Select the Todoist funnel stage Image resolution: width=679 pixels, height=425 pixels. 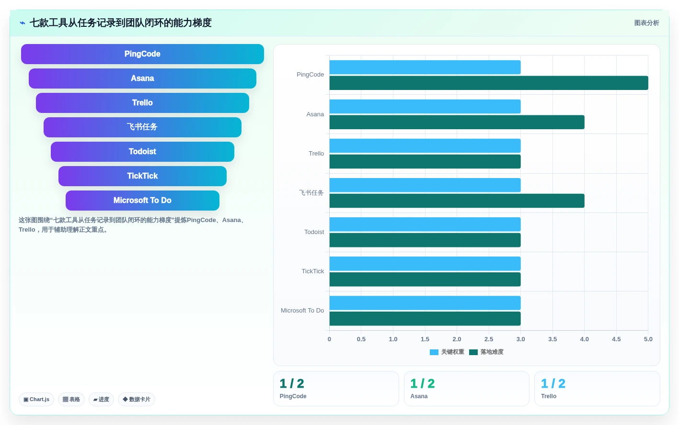142,152
